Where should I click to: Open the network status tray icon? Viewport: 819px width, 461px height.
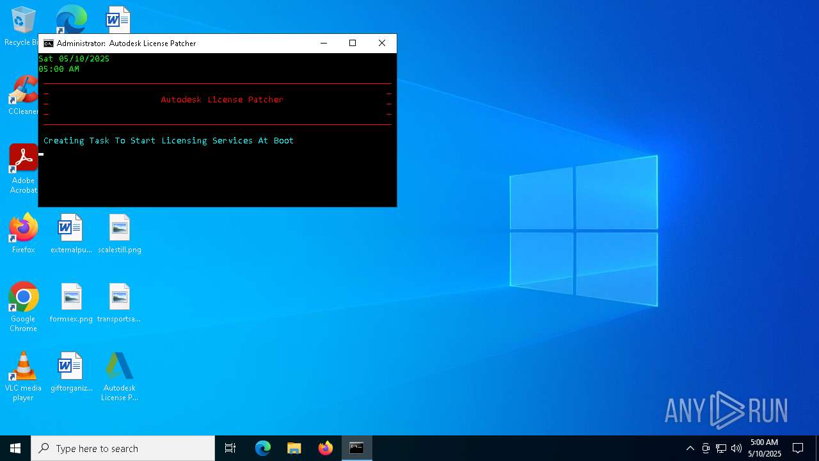[721, 448]
